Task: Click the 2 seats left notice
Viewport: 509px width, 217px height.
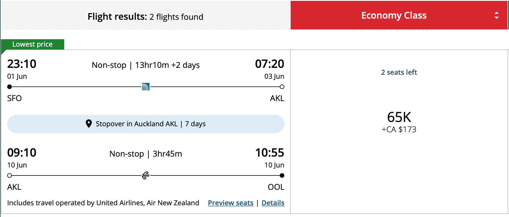Action: 399,72
